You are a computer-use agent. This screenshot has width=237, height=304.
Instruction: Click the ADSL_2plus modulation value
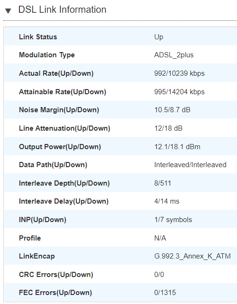(x=174, y=55)
